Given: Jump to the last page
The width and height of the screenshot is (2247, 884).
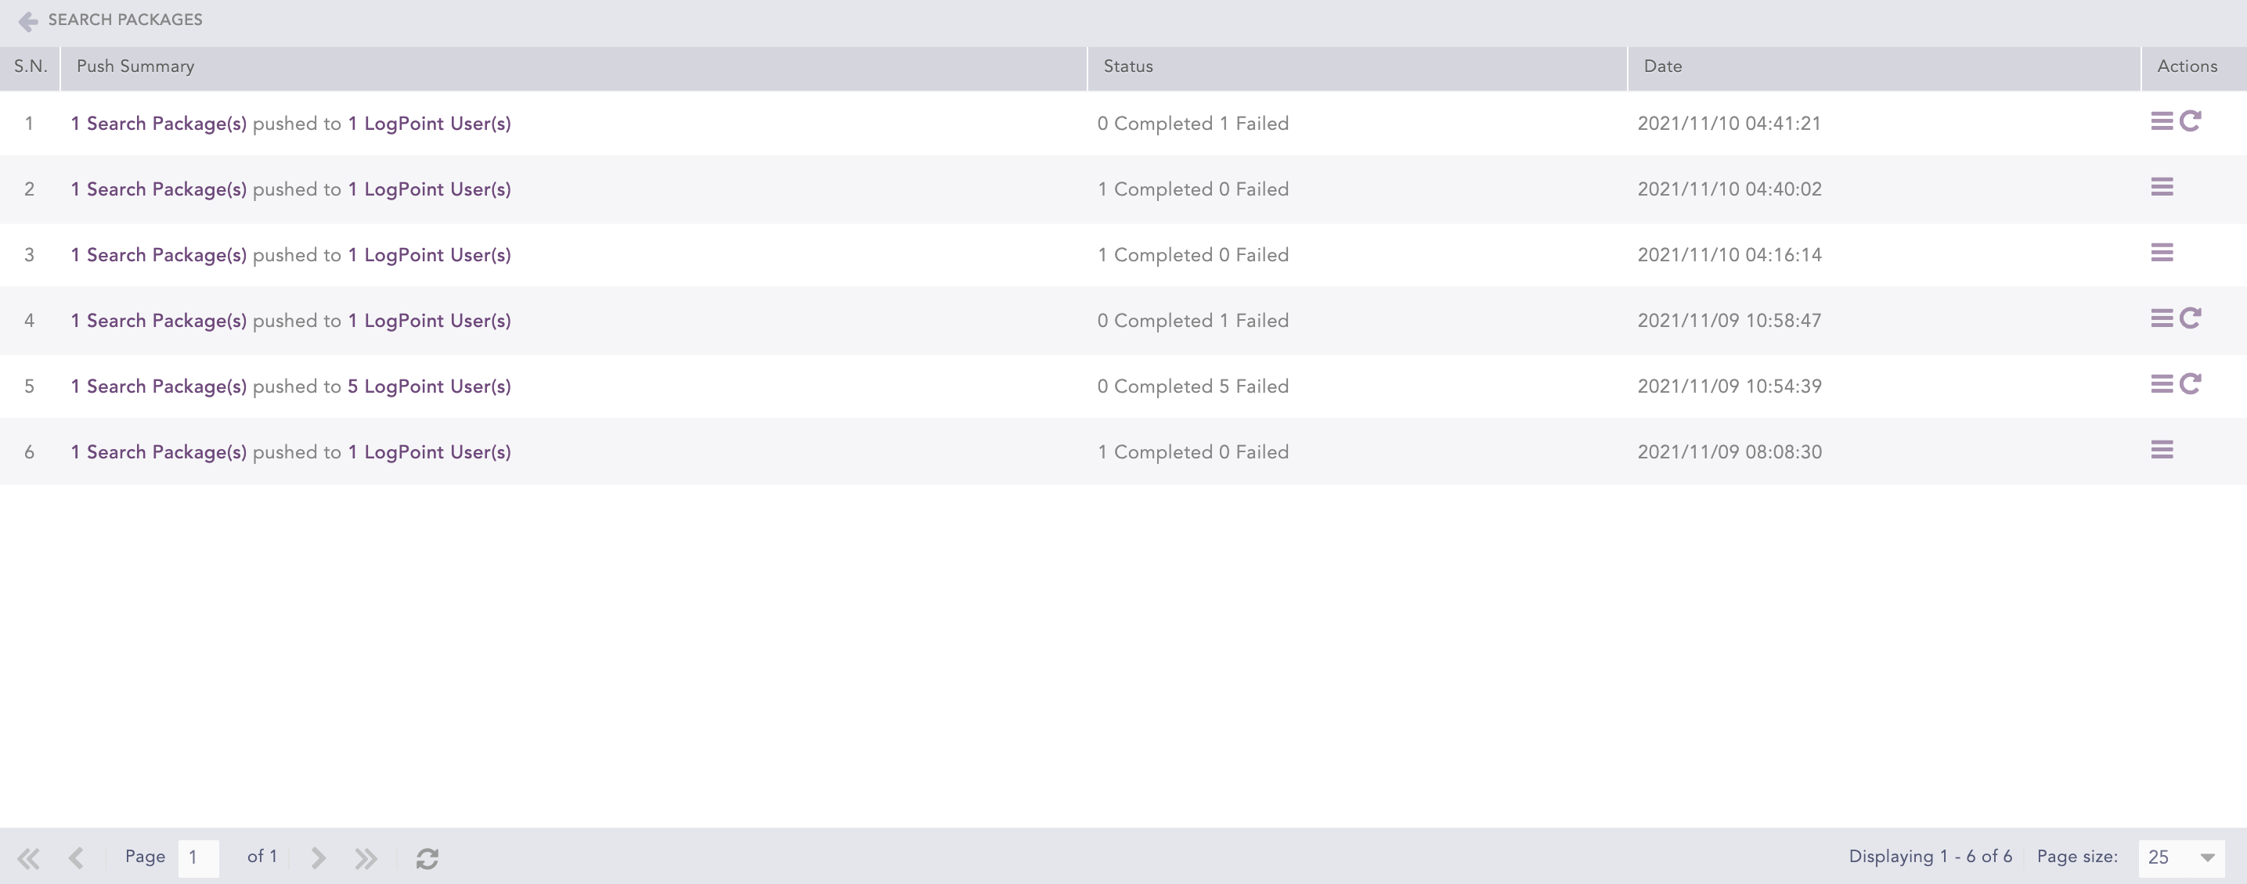Looking at the screenshot, I should (366, 859).
